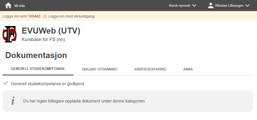Open the Wieslaw Lilleengen user menu

tap(229, 6)
